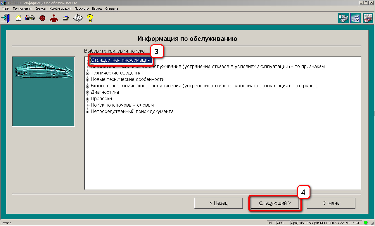375x226 pixels.
Task: Click the TIS 2000 title bar icon
Action: [x=4, y=3]
